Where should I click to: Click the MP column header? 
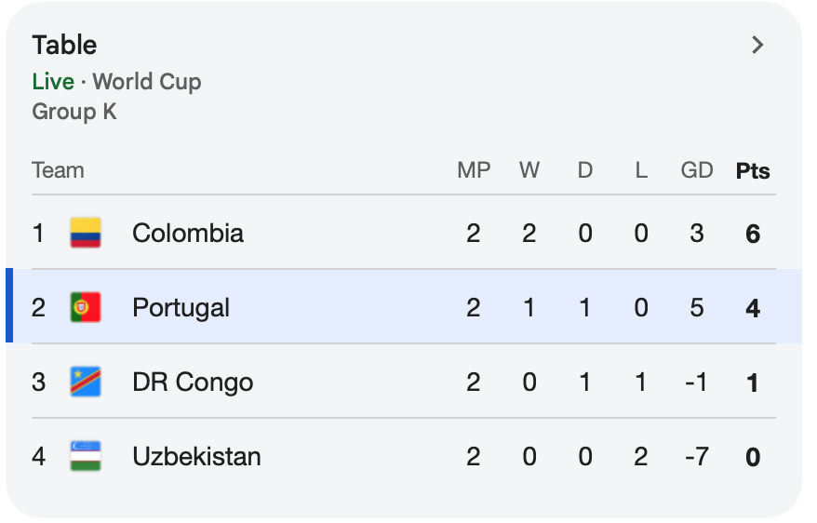click(474, 170)
